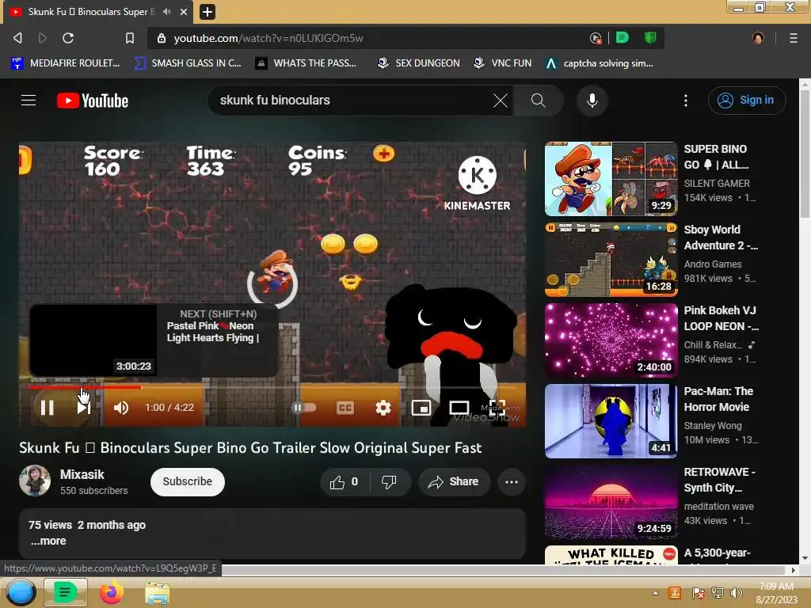Enable closed captions CC
Screen dimensions: 811x608
[x=345, y=408]
